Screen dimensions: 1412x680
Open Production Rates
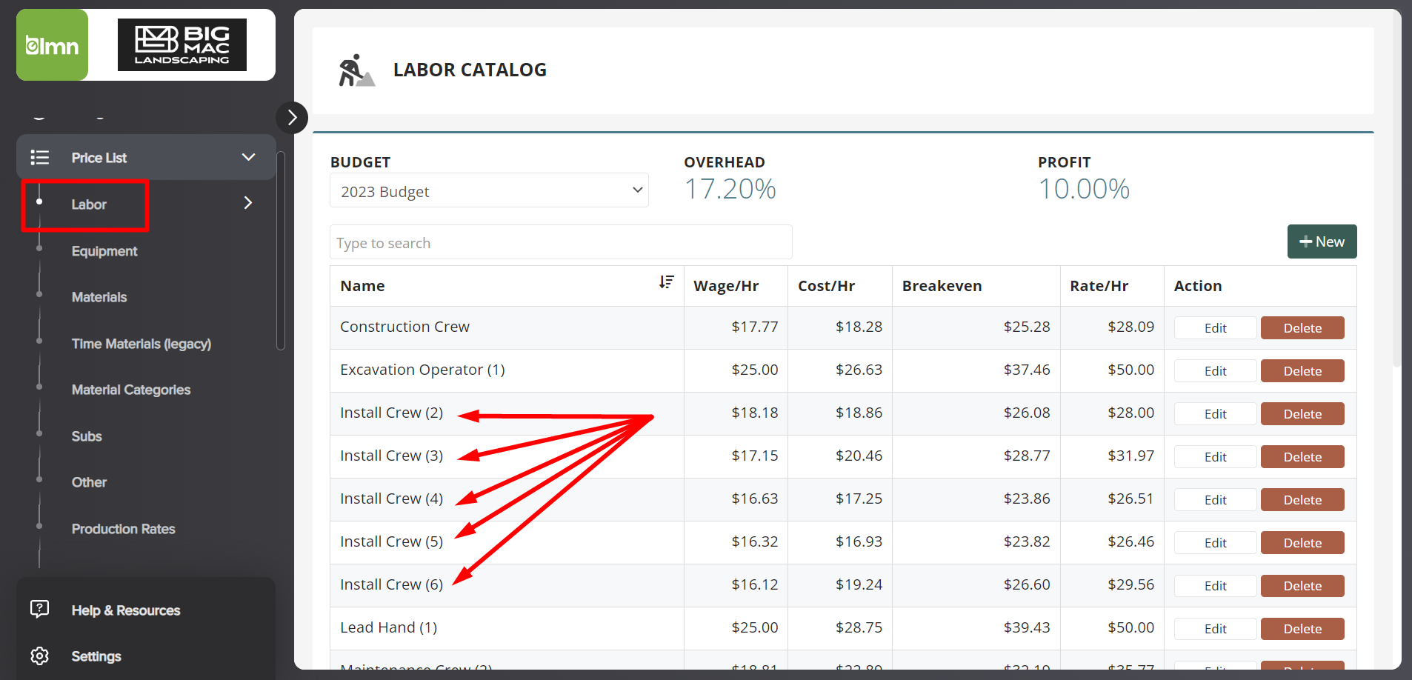pyautogui.click(x=124, y=529)
